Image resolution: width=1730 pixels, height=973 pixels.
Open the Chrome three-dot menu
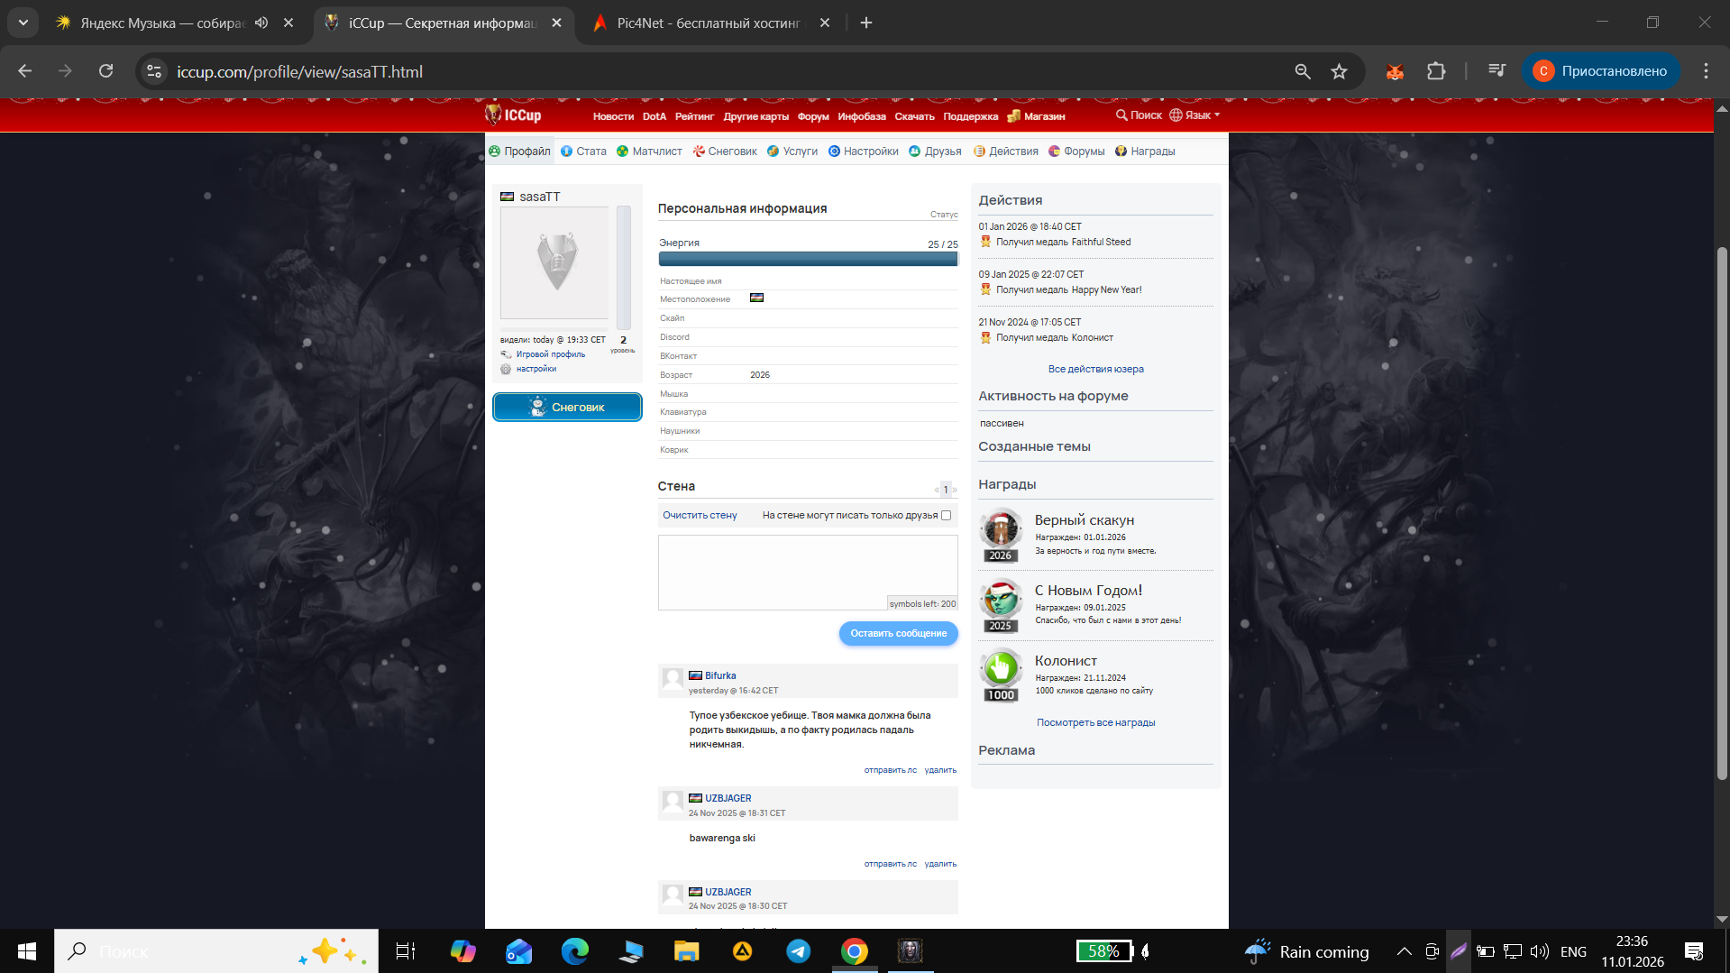[1706, 71]
